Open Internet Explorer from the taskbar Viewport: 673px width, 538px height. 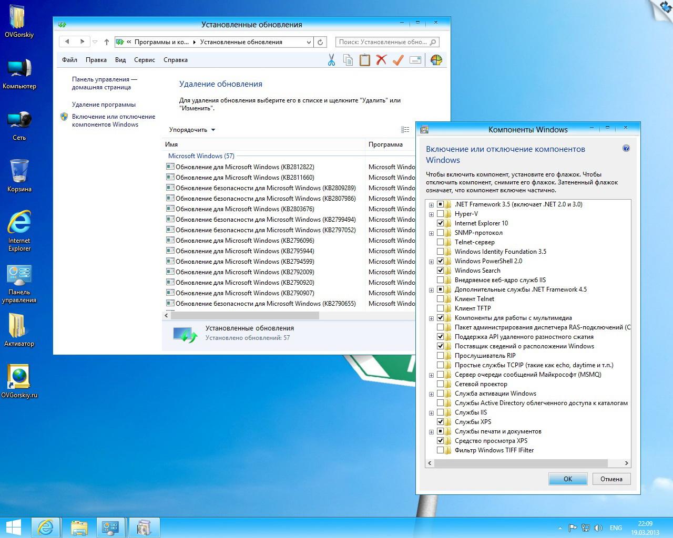[46, 527]
